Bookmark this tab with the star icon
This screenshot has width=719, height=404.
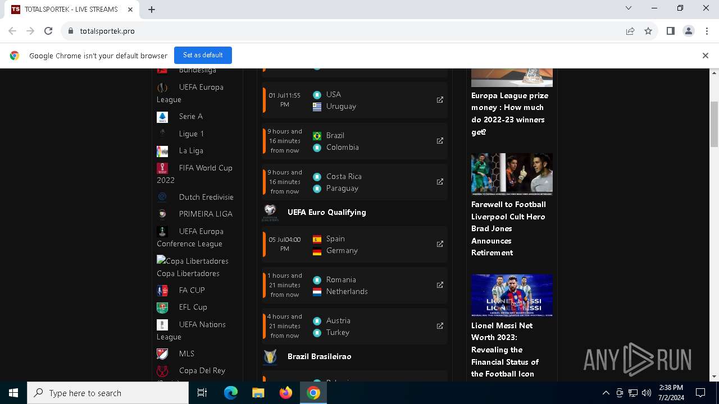[x=648, y=31]
